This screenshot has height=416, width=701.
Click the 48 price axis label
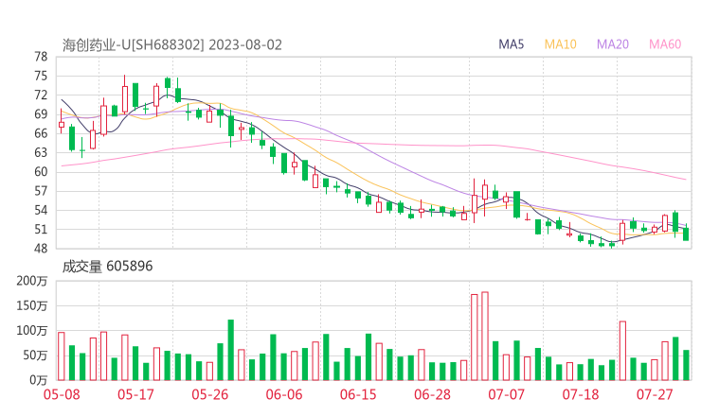pyautogui.click(x=41, y=249)
